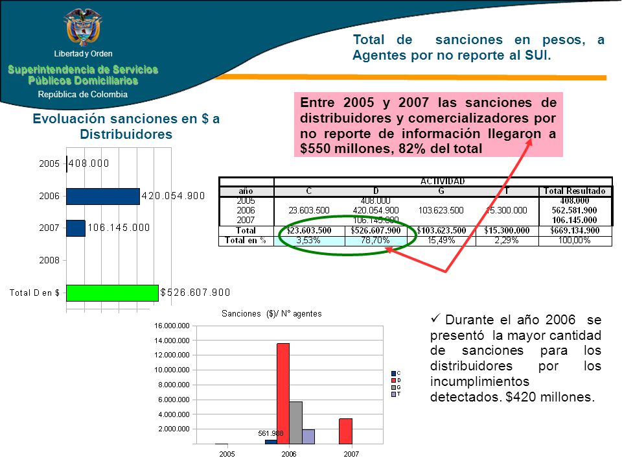Click the '10.000.000' y-axis label
622x467 pixels.
click(x=172, y=370)
